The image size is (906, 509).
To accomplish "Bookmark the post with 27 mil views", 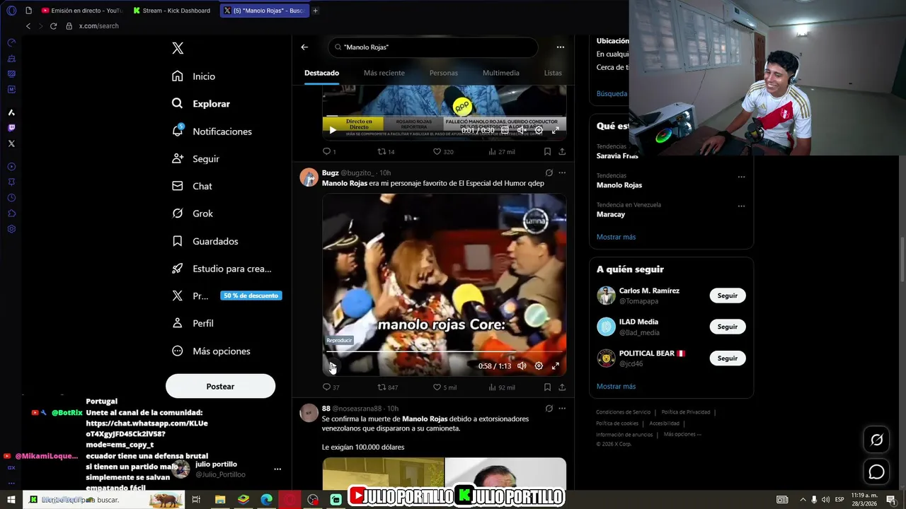I will tap(547, 151).
